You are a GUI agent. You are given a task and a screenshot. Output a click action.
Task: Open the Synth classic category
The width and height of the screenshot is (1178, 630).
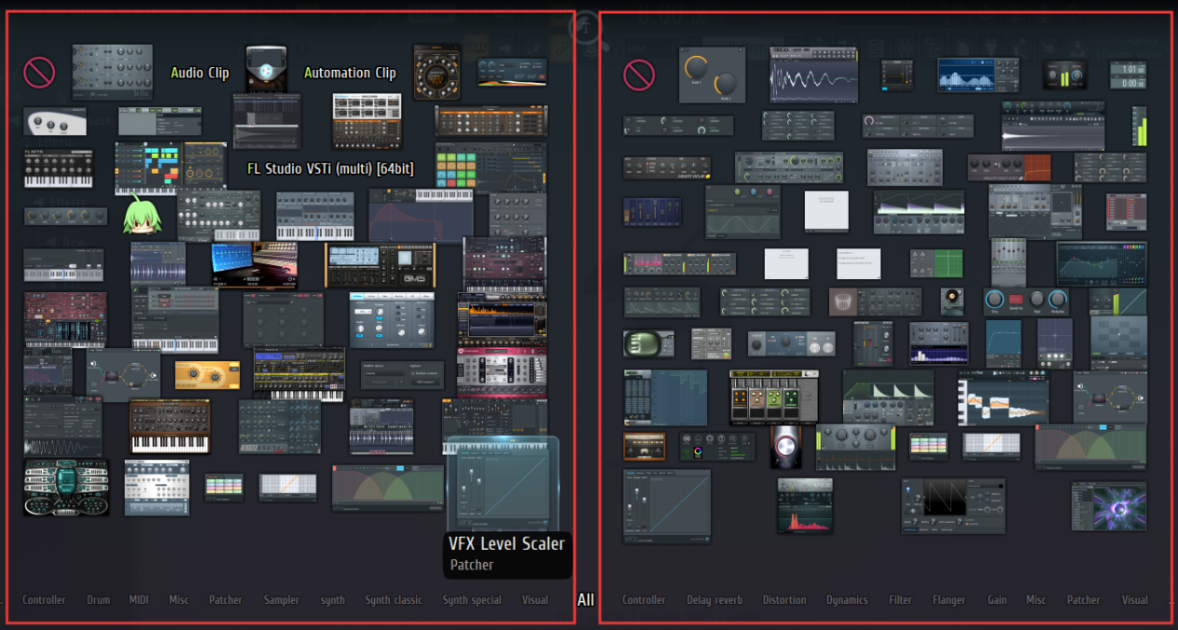click(394, 600)
